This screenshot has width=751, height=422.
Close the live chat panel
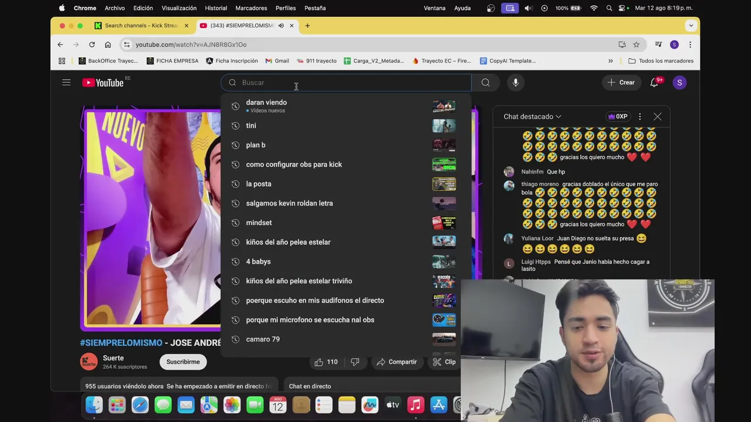pos(658,117)
